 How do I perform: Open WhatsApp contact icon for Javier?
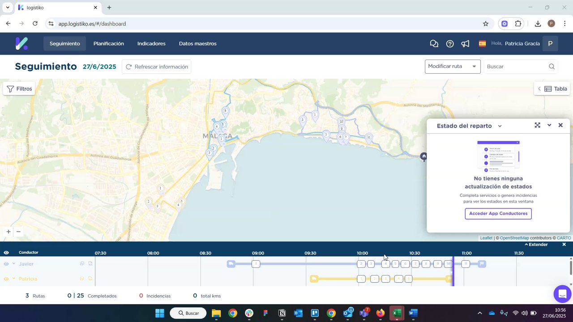tap(82, 264)
